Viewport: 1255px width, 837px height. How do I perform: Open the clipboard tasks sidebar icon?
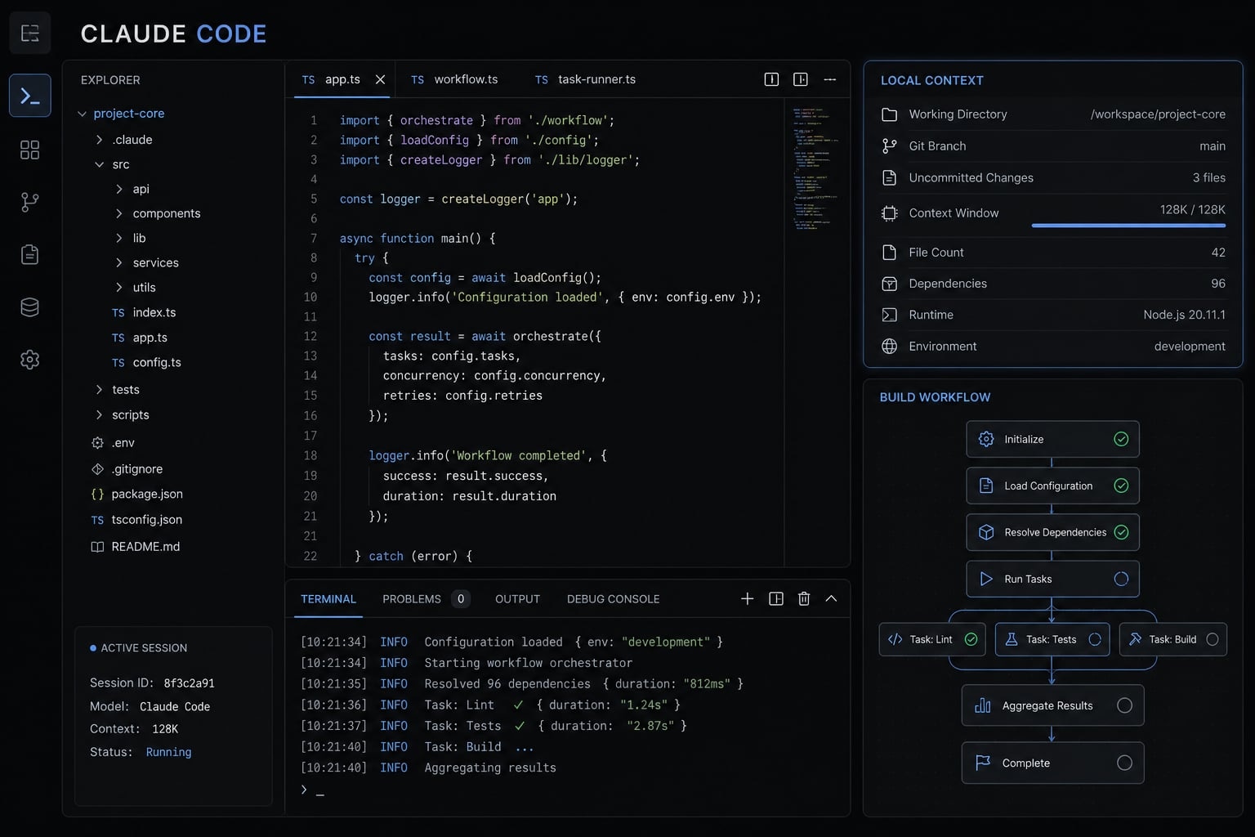coord(30,254)
